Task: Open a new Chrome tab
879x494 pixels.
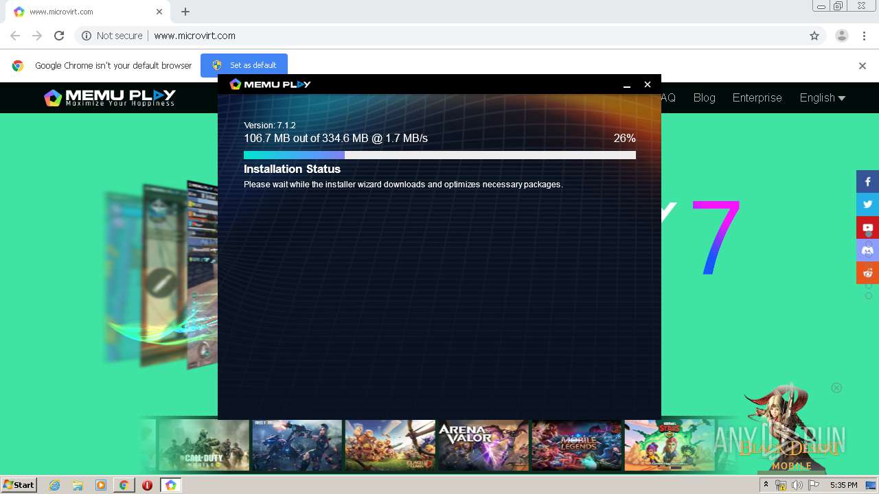Action: (x=185, y=12)
